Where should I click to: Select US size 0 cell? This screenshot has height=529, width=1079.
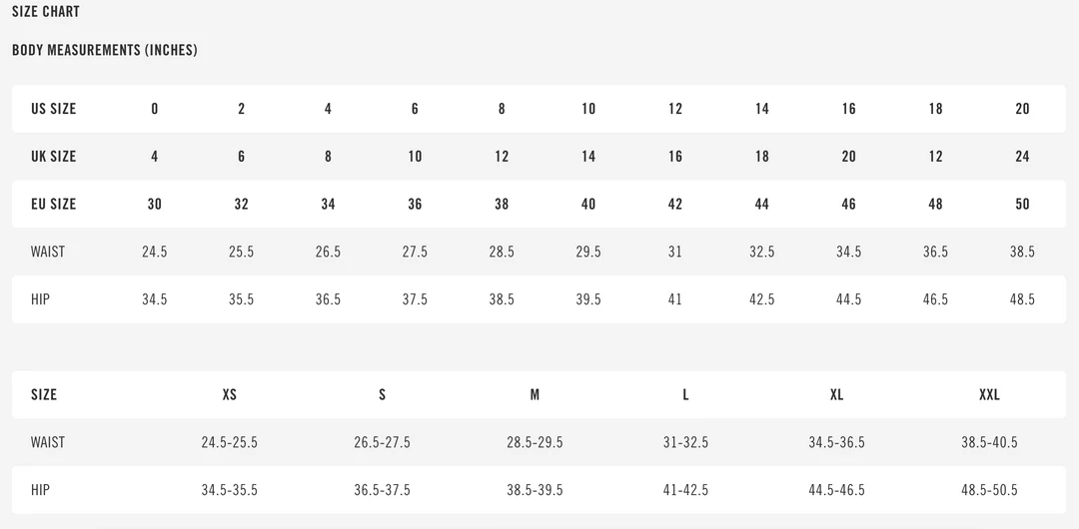click(x=155, y=109)
